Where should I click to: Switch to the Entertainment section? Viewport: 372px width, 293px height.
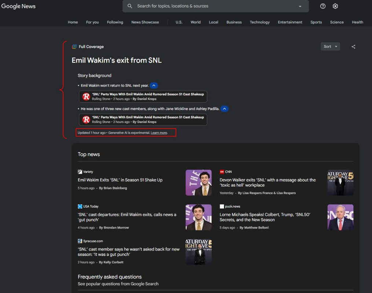pyautogui.click(x=290, y=22)
